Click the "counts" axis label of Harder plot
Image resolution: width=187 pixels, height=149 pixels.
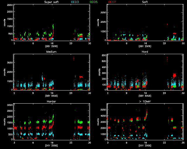(5, 122)
